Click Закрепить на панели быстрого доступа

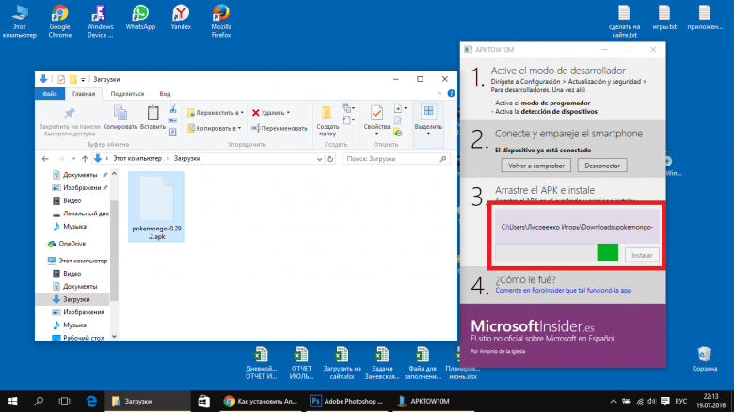tap(70, 121)
